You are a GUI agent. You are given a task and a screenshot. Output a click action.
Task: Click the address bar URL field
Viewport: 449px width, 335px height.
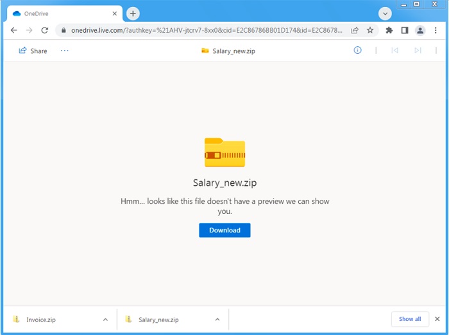pos(206,30)
